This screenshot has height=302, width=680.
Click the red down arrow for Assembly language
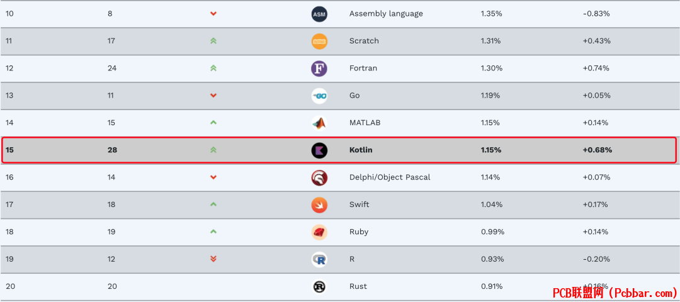tap(213, 14)
